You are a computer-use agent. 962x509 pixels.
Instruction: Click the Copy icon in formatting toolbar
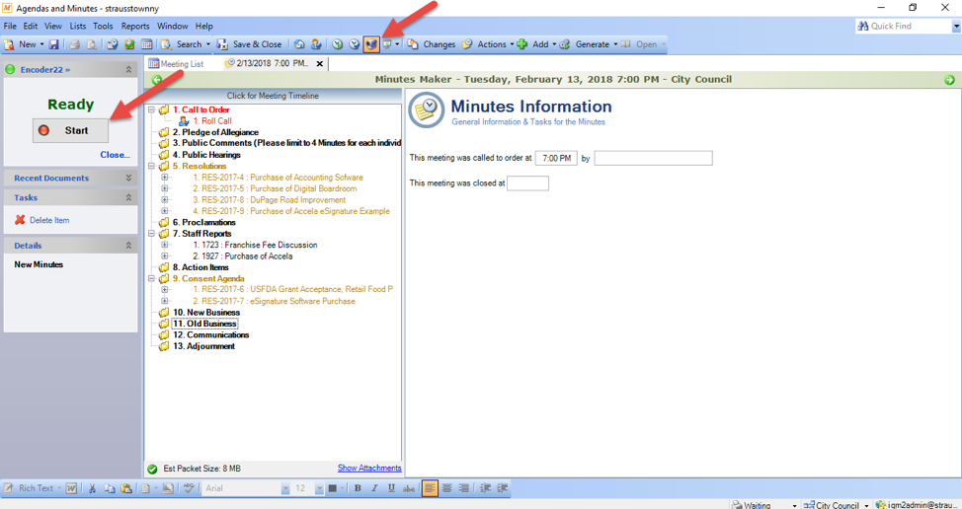(110, 488)
